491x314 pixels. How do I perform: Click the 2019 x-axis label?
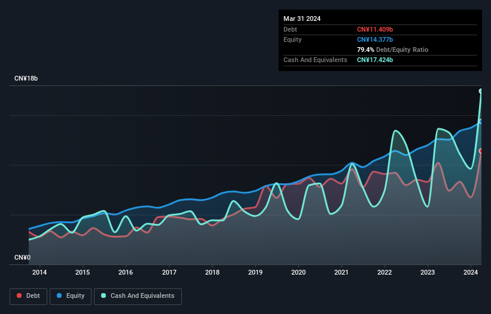tap(255, 272)
